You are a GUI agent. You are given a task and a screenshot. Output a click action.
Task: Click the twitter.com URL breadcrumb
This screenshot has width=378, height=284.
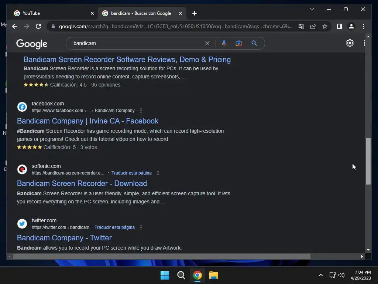click(60, 227)
